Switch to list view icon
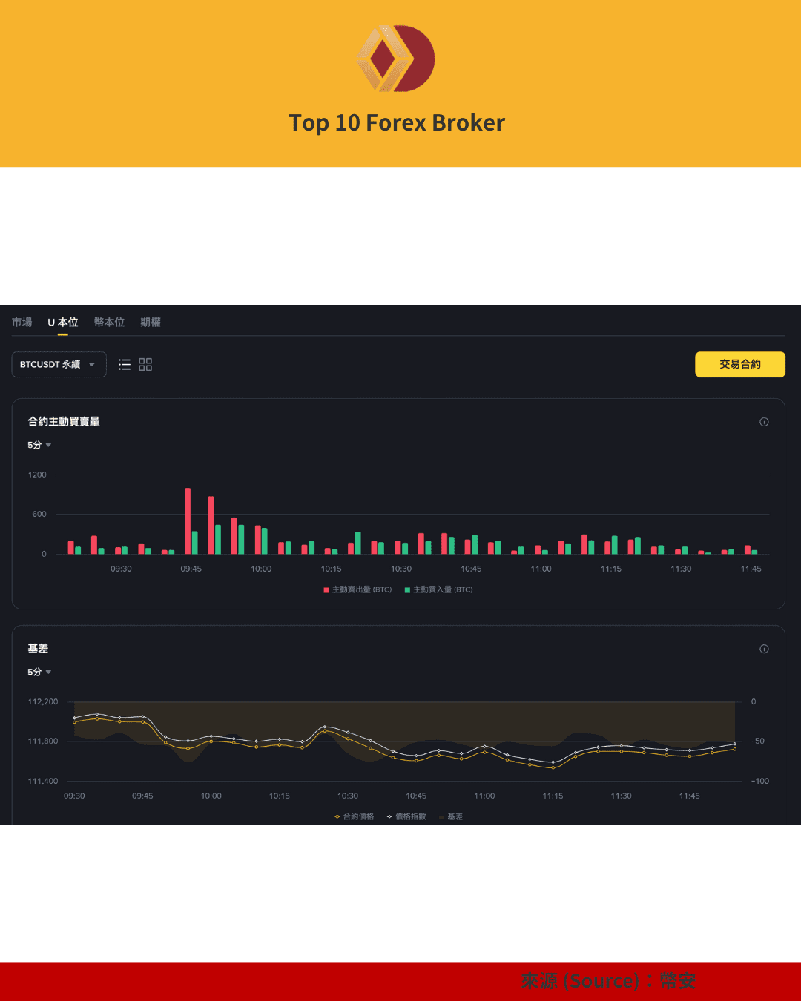Image resolution: width=801 pixels, height=1001 pixels. tap(125, 365)
